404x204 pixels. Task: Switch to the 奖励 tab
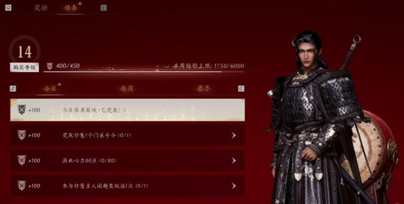pyautogui.click(x=41, y=8)
